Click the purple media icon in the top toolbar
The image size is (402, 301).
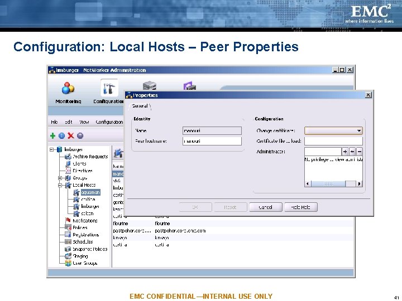point(190,86)
